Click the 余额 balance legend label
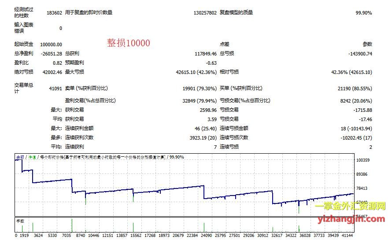This screenshot has width=392, height=240. (20, 157)
